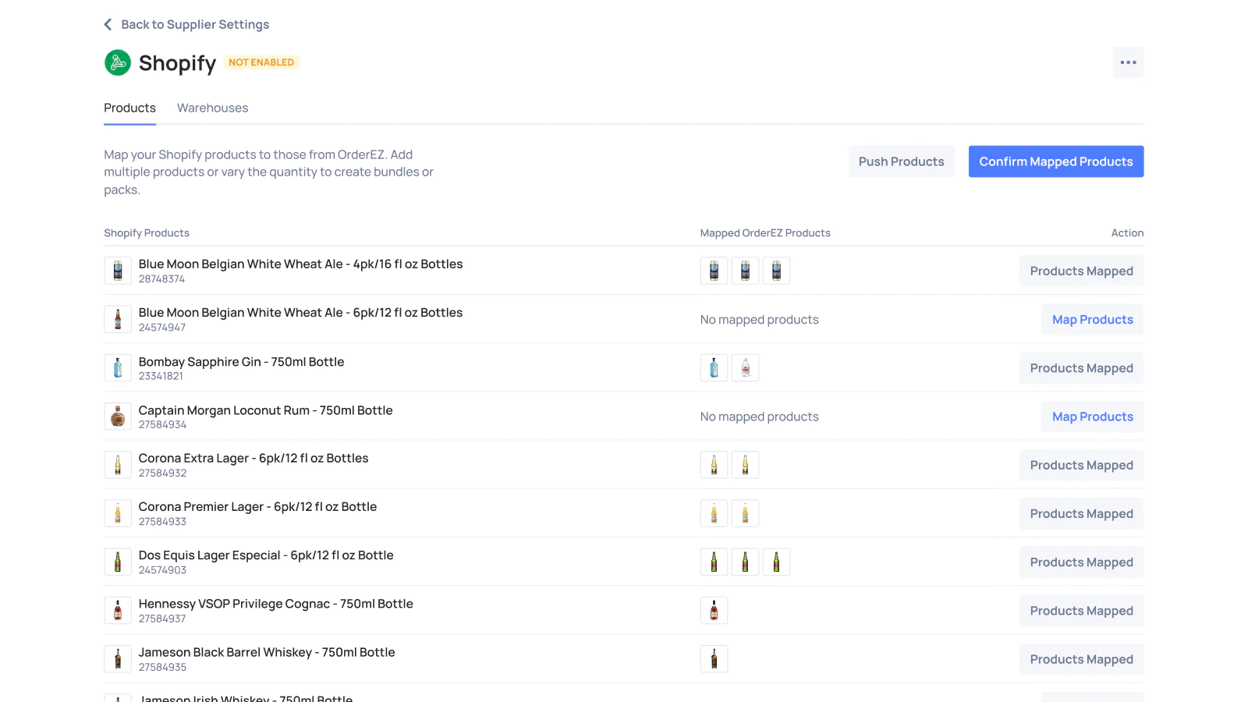Image resolution: width=1248 pixels, height=702 pixels.
Task: Click product ID 23341821
Action: pos(161,376)
